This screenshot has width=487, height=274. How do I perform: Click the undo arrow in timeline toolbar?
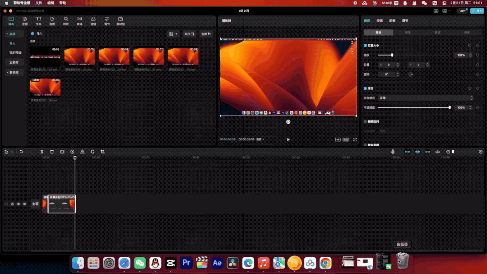21,152
